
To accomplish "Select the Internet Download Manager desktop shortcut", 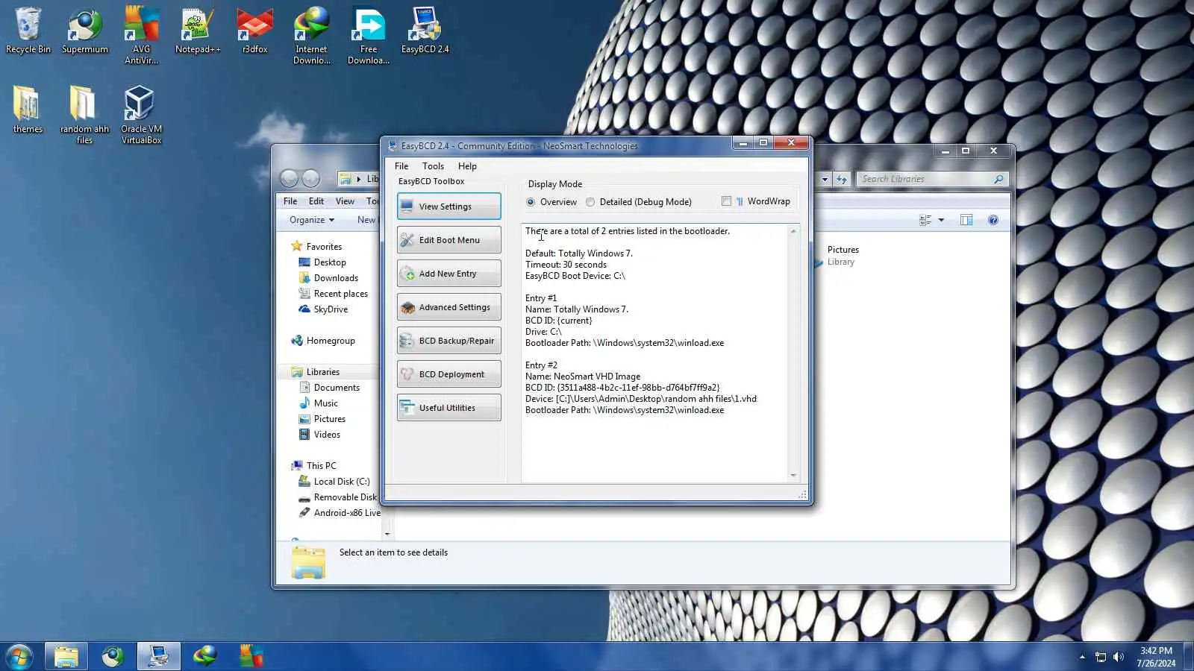I will 312,36.
